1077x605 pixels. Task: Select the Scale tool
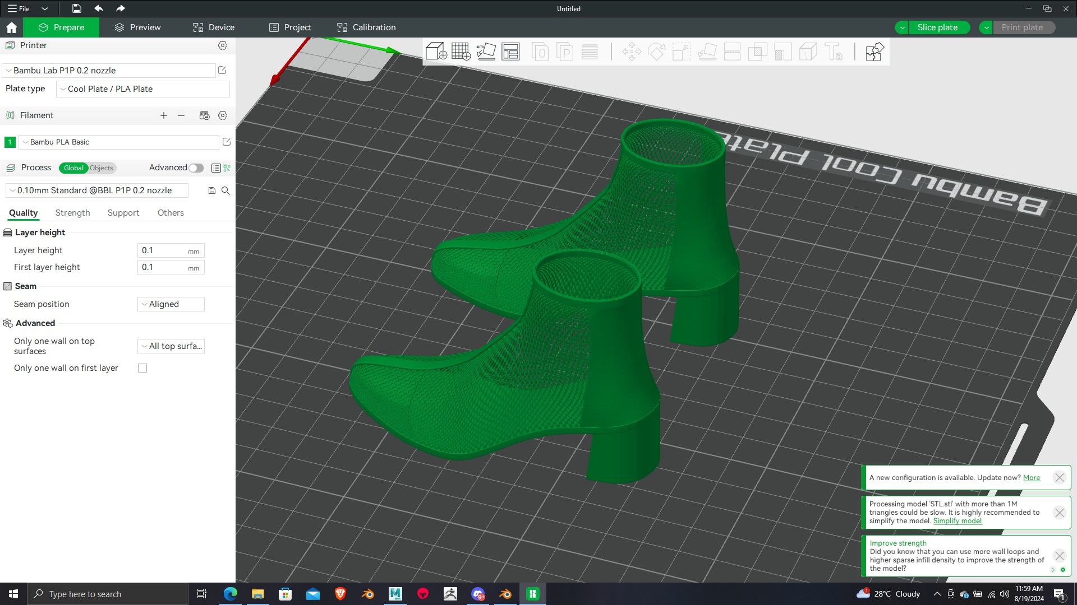[682, 52]
